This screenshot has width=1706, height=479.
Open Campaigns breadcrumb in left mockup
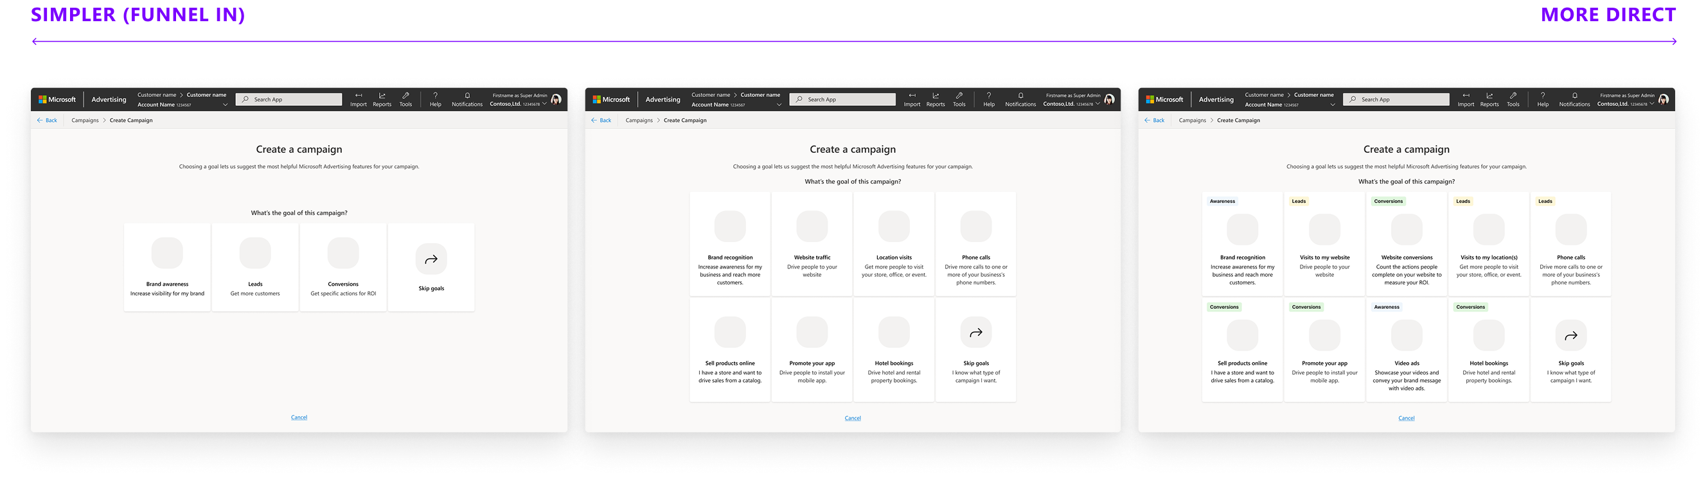[85, 121]
